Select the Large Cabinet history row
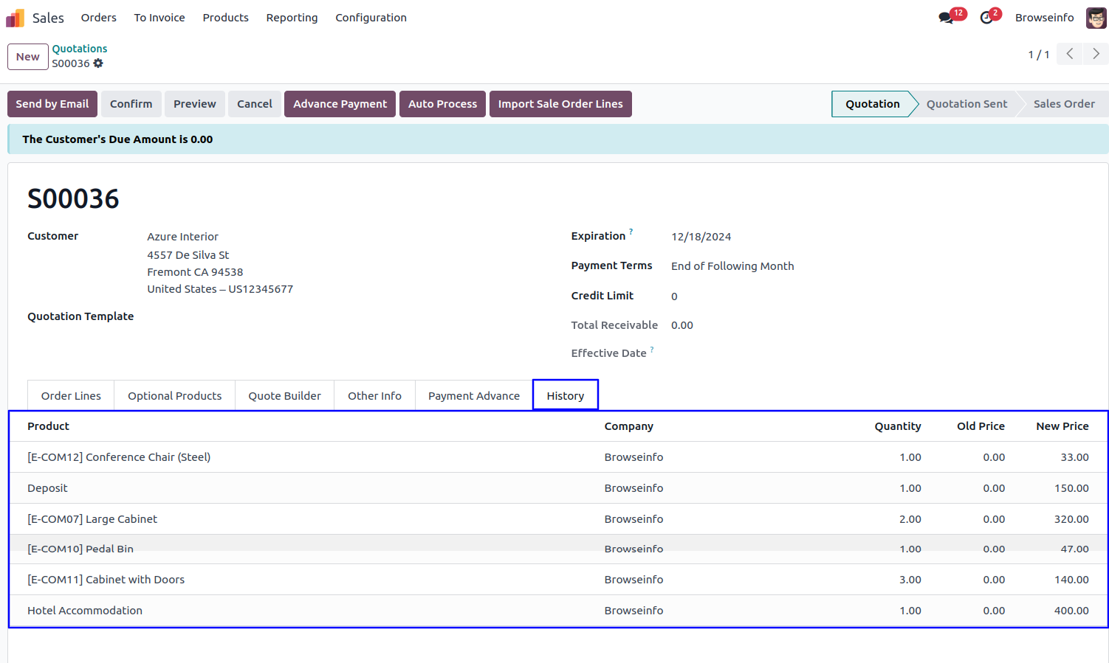This screenshot has height=663, width=1109. pos(92,519)
